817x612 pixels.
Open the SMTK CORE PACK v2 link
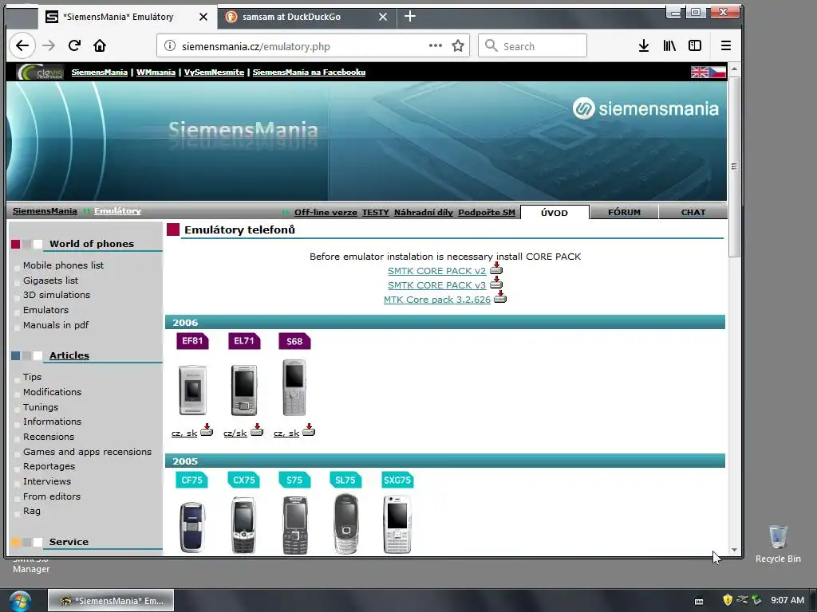(436, 271)
